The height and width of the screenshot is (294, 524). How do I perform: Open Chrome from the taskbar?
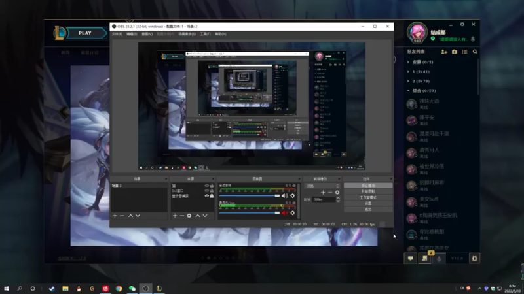point(119,289)
